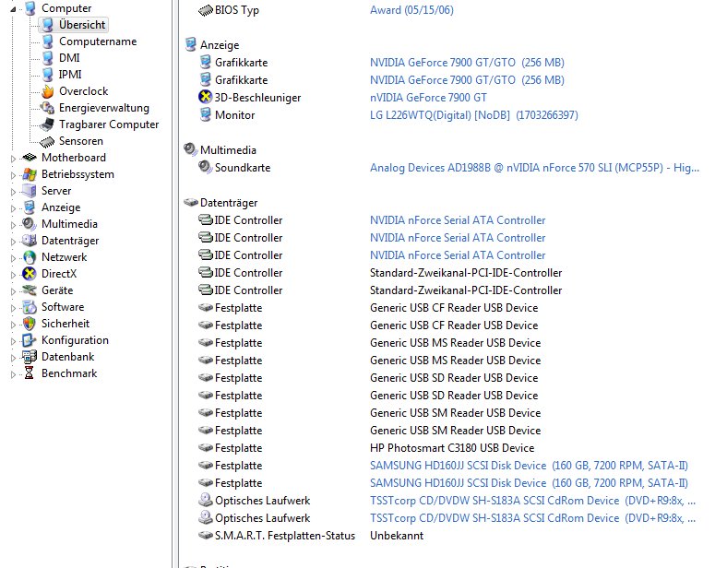Click the Benchmark hourglass icon
Image resolution: width=727 pixels, height=568 pixels.
[30, 373]
